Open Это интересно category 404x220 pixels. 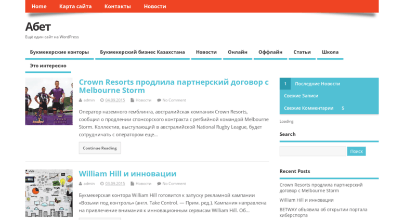tap(48, 66)
